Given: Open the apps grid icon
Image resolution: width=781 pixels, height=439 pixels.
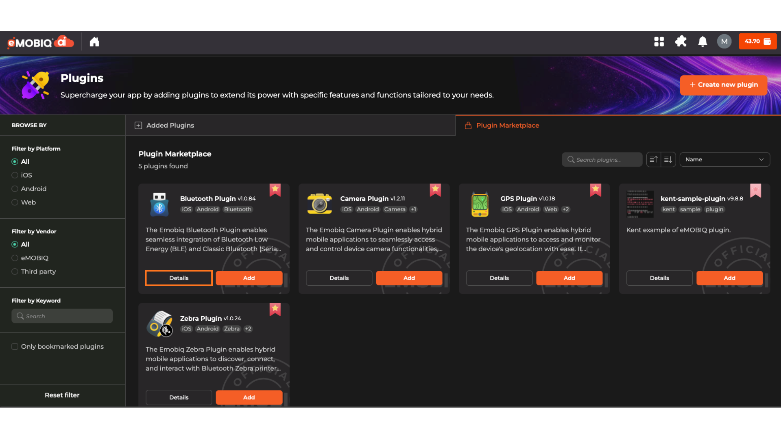Looking at the screenshot, I should [659, 41].
